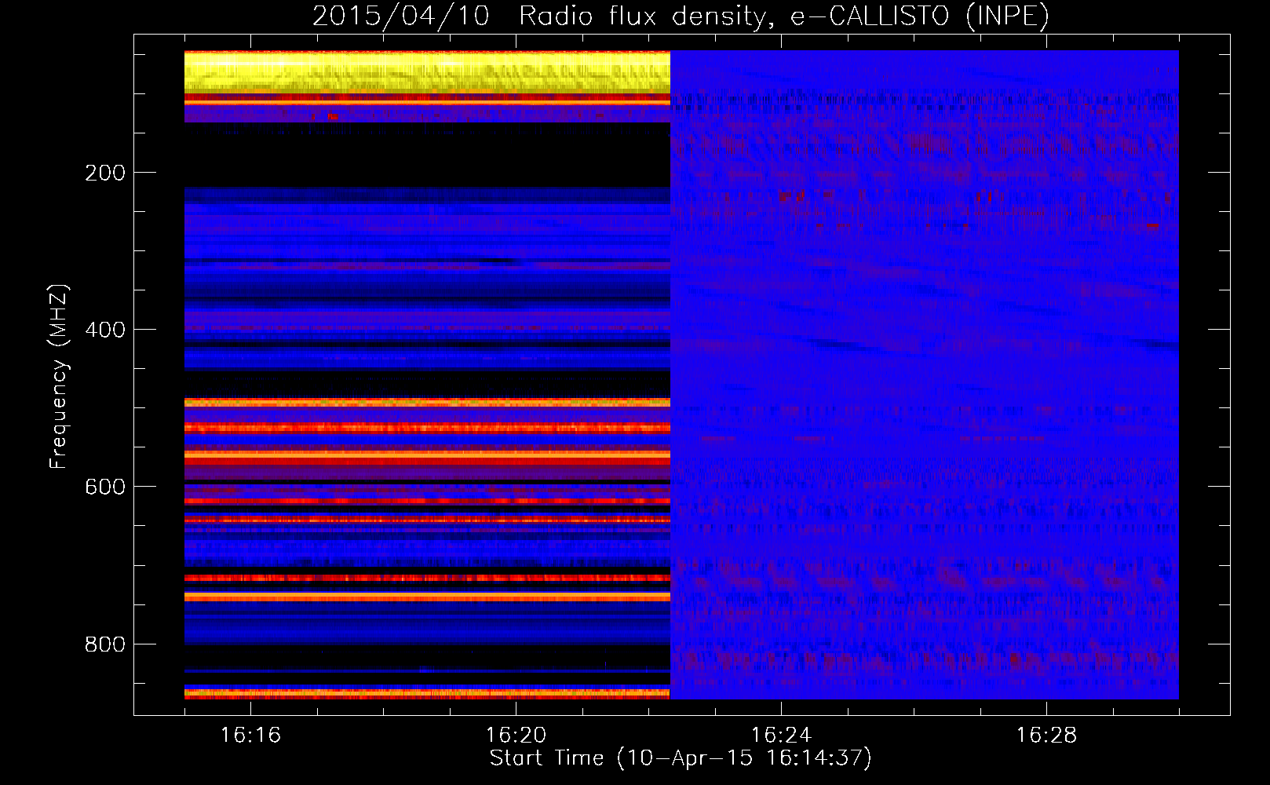Click the uniform blue spectrogram region after 16:22

click(925, 375)
